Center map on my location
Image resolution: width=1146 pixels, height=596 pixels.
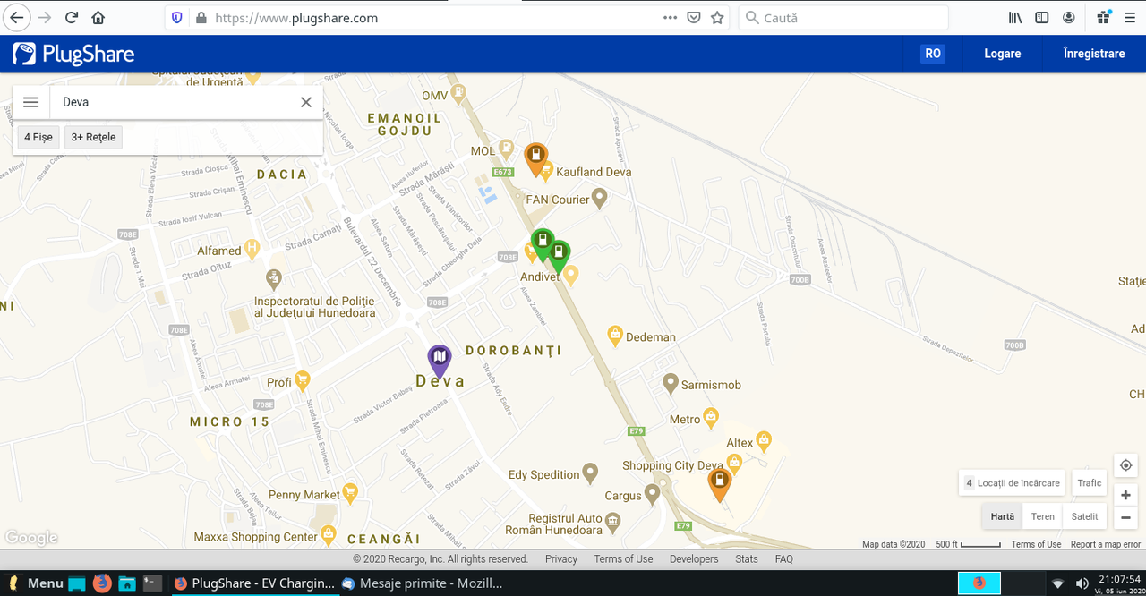1125,465
